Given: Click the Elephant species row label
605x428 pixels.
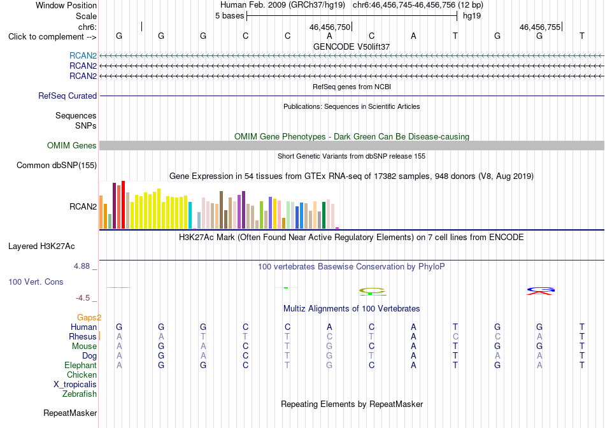Looking at the screenshot, I should [x=81, y=365].
